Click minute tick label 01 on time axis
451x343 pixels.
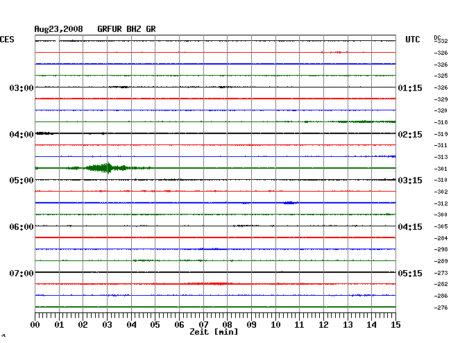click(59, 324)
